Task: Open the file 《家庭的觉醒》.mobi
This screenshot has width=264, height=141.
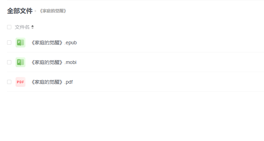Action: [x=54, y=62]
